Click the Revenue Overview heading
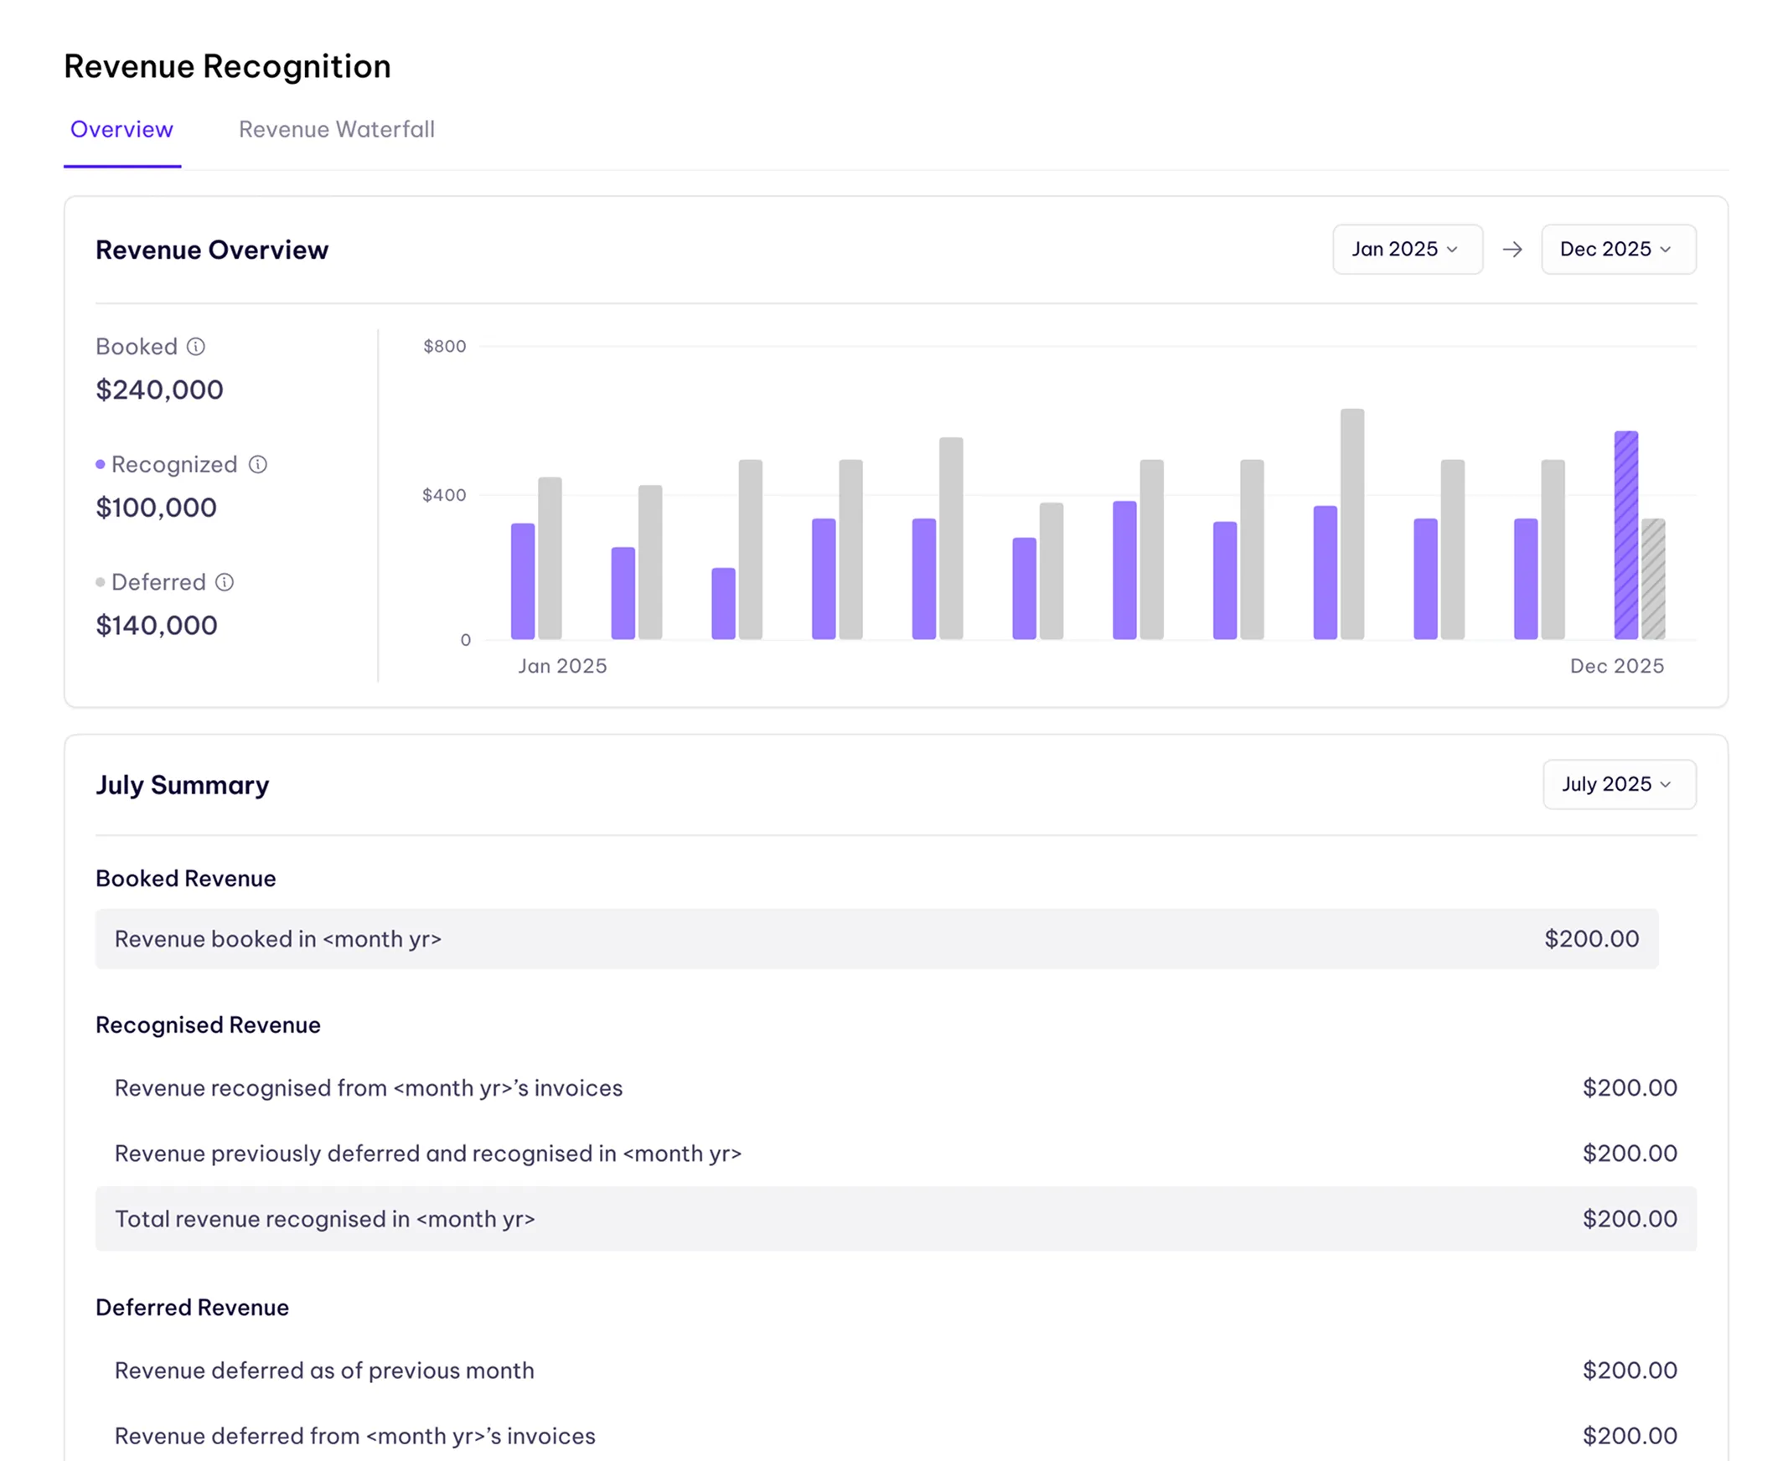 211,249
